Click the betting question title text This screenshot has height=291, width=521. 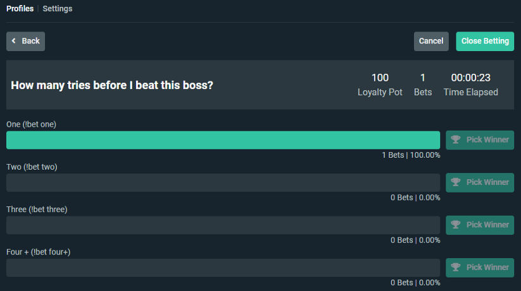(112, 85)
